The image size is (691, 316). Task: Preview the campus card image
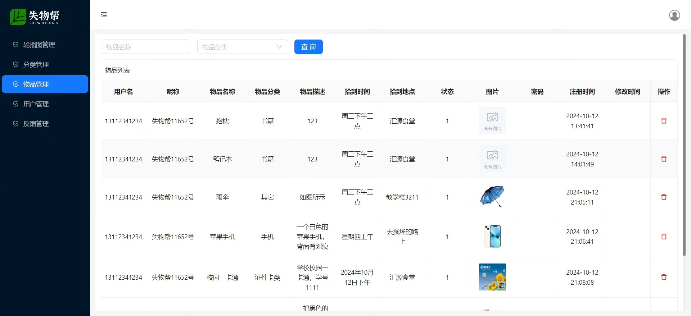point(492,277)
